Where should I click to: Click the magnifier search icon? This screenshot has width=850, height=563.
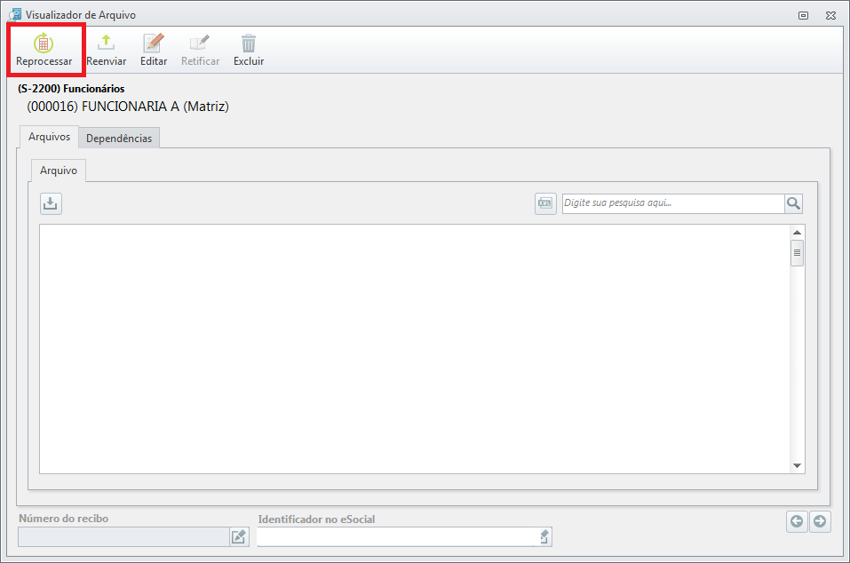click(794, 203)
